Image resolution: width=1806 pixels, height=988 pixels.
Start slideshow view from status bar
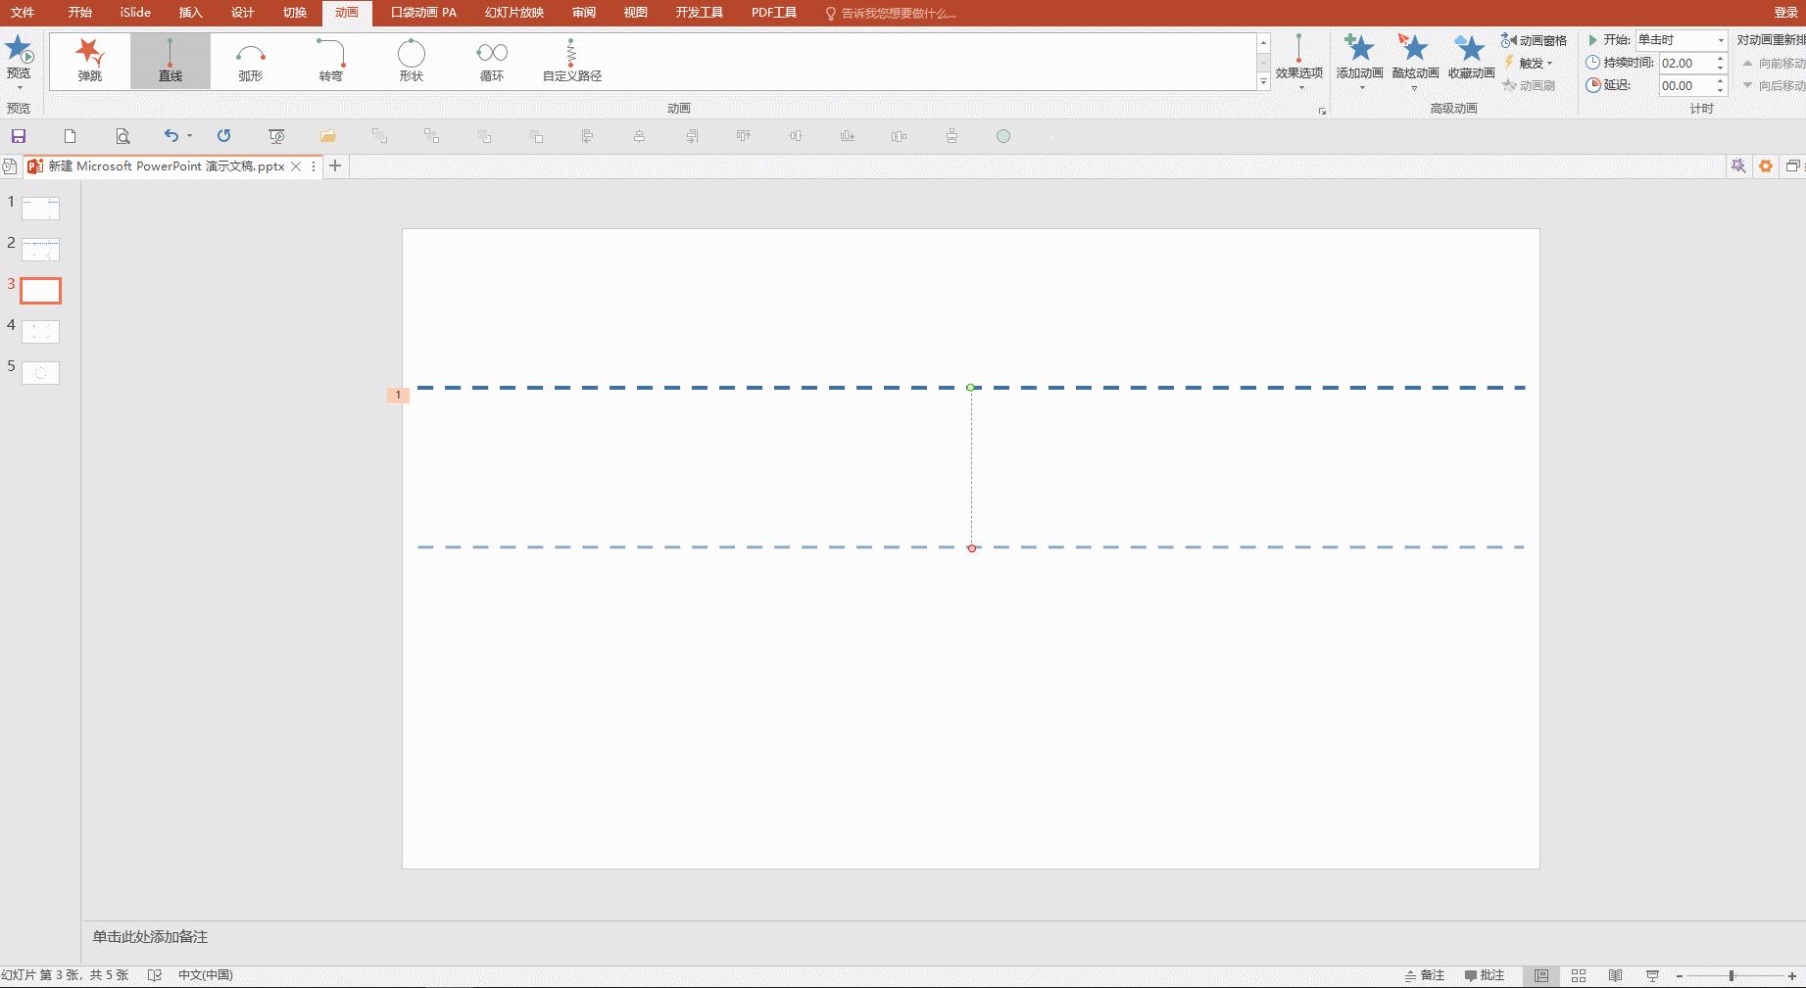click(x=1653, y=975)
